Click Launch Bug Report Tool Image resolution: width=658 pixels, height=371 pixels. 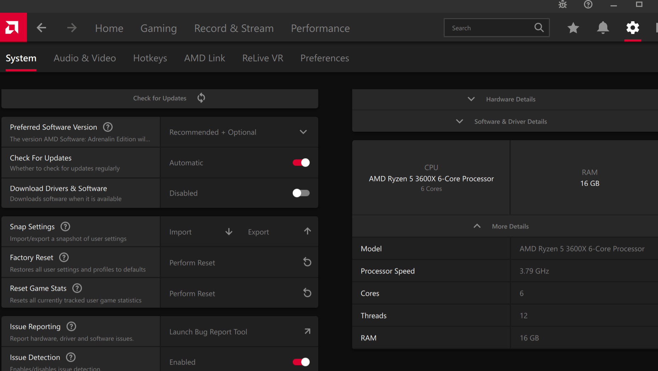[208, 332]
